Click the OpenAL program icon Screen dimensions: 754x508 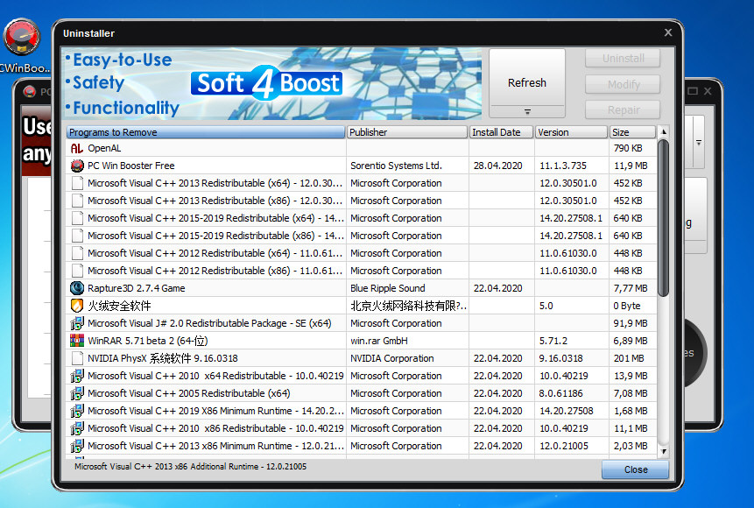pyautogui.click(x=77, y=148)
